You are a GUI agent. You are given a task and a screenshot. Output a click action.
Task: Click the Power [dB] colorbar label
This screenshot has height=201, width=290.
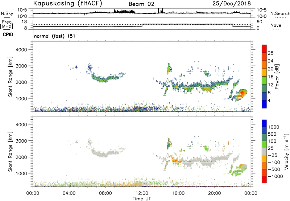pyautogui.click(x=277, y=77)
